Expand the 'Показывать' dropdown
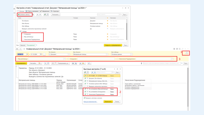204x115 pixels. coord(55,14)
